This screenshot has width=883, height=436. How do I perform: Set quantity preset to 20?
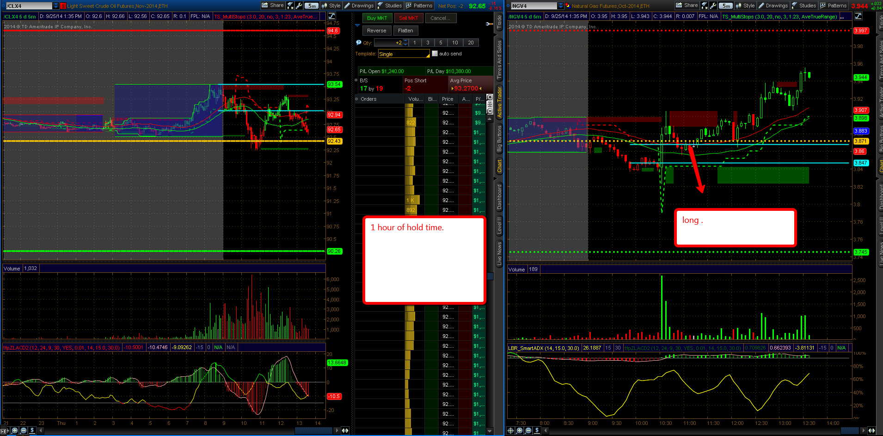coord(471,43)
